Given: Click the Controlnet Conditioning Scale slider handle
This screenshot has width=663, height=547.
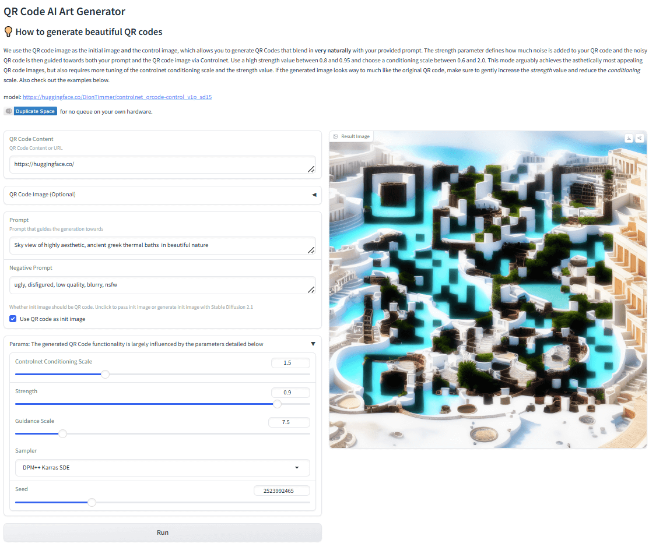Looking at the screenshot, I should pos(106,374).
